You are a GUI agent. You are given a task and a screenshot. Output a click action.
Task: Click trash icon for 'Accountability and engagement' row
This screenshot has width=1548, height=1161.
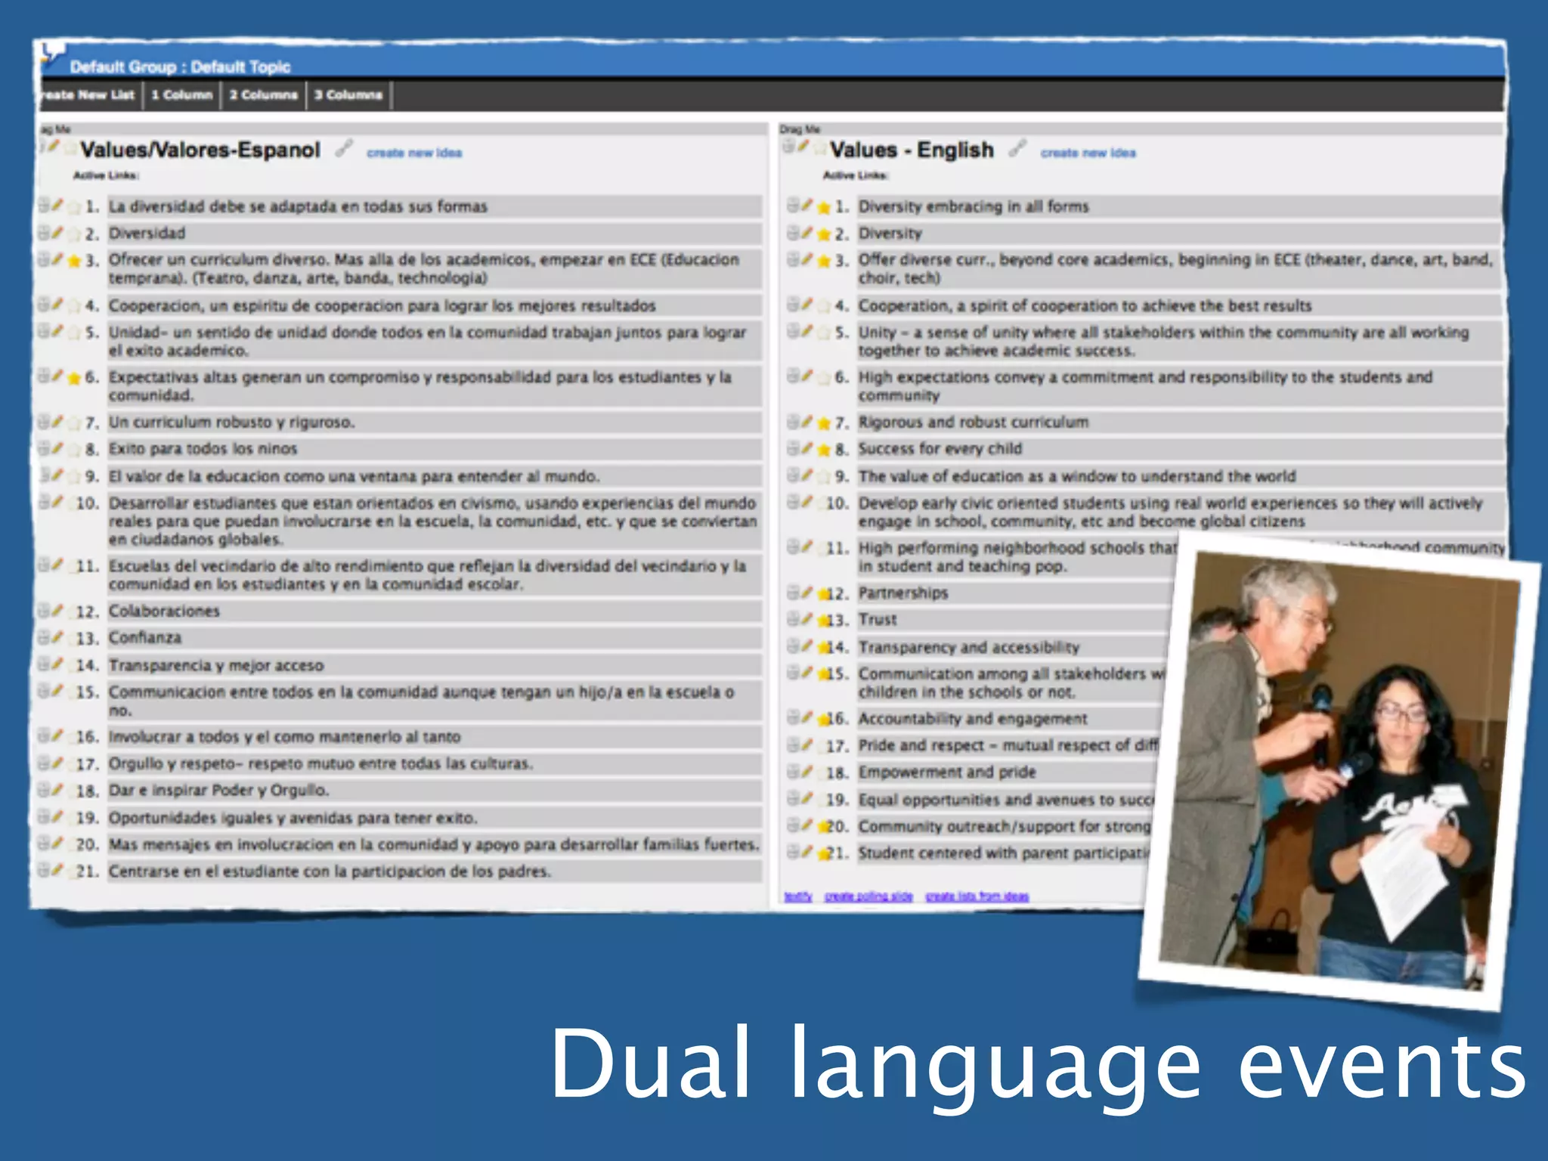[x=793, y=717]
